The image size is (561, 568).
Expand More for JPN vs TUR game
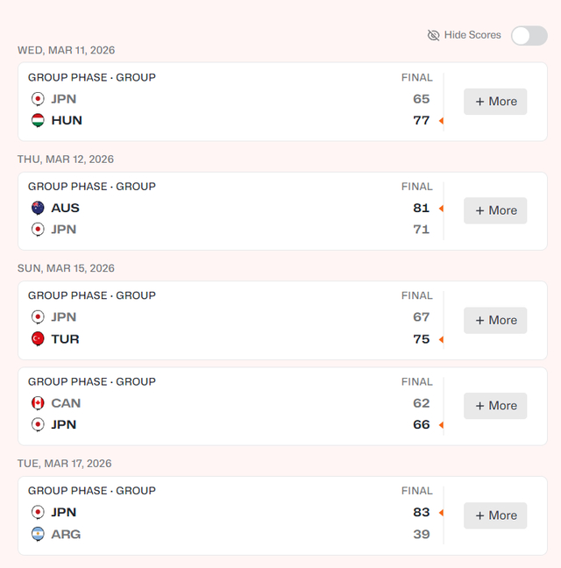(495, 320)
